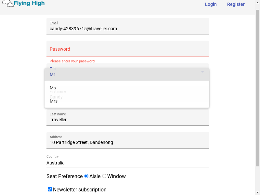This screenshot has height=195, width=260.
Task: Click the Seat Preference label text
Action: 64,176
